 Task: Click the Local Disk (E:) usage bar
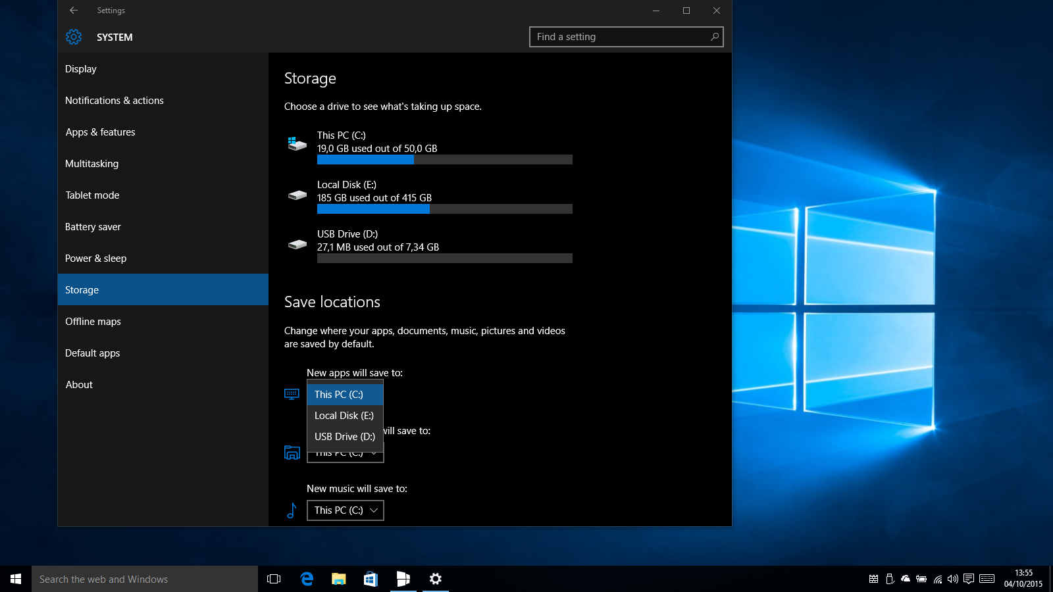445,209
